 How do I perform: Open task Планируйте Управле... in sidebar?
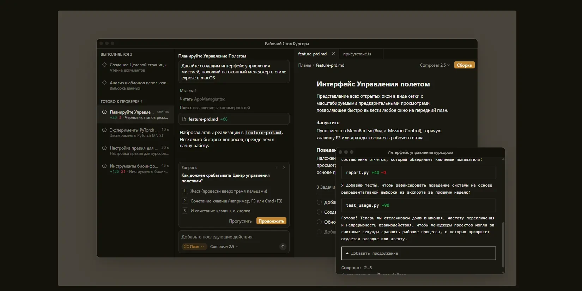(135, 114)
